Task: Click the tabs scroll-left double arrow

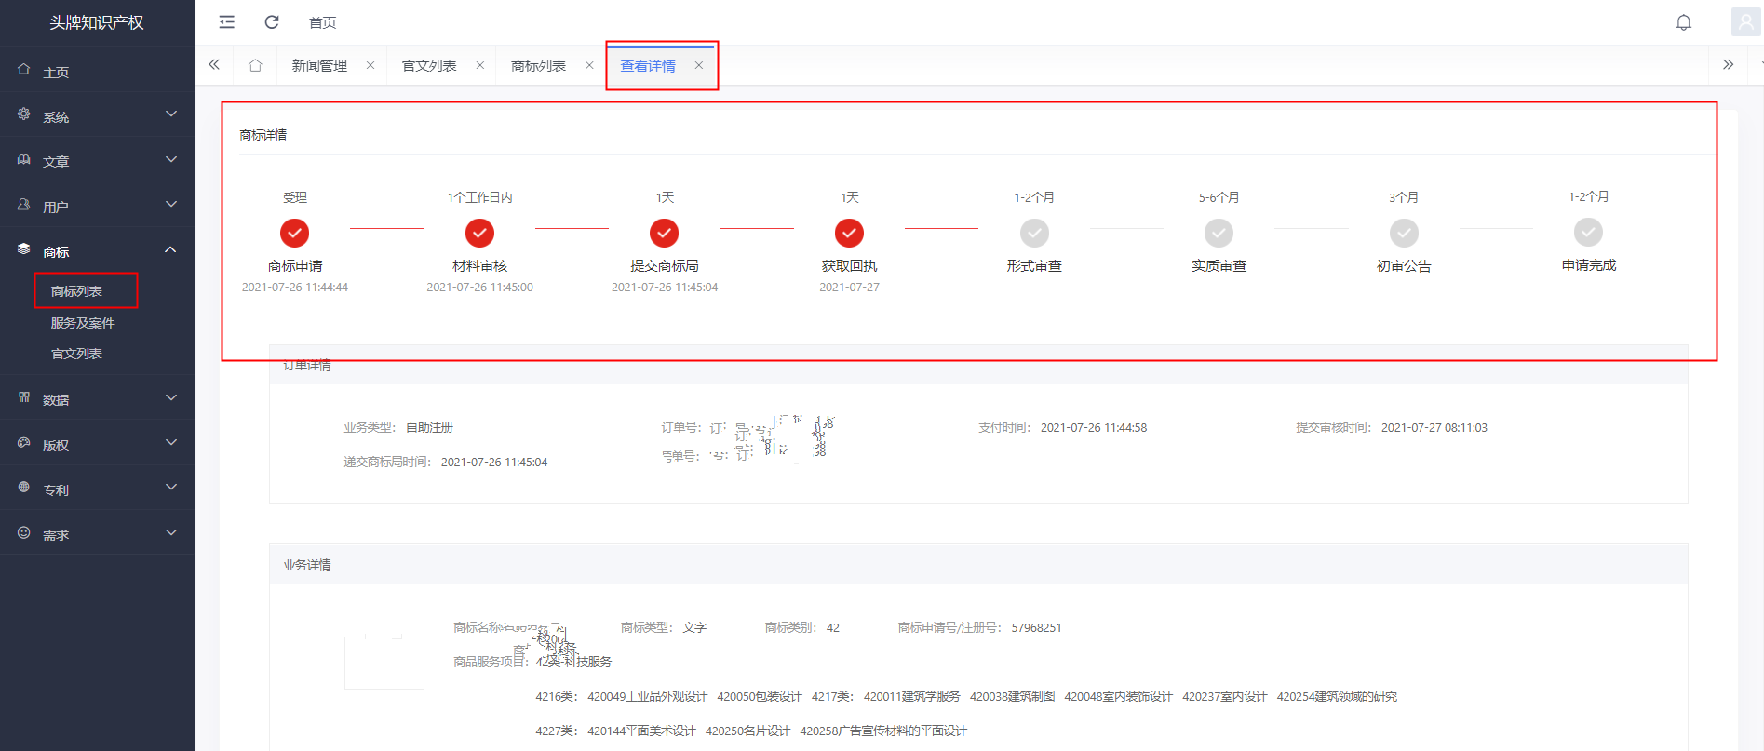Action: 214,65
